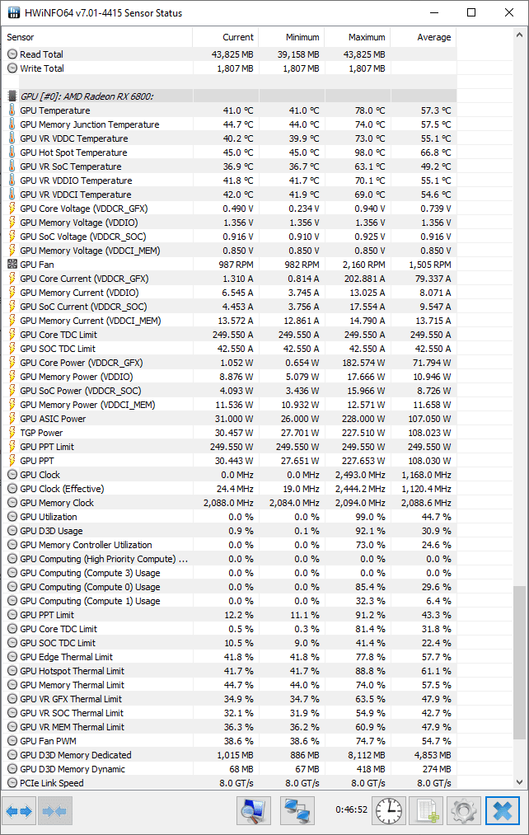Select the GPU Core TDC Limit 249.550 A row
529x835 pixels.
tap(229, 335)
